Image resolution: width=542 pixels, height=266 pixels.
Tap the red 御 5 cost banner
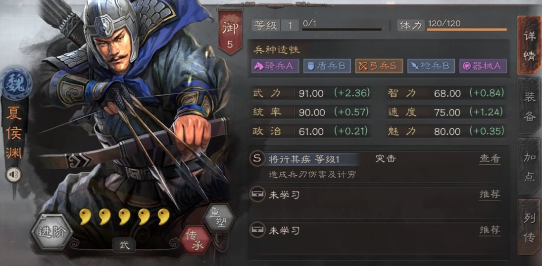click(x=230, y=33)
